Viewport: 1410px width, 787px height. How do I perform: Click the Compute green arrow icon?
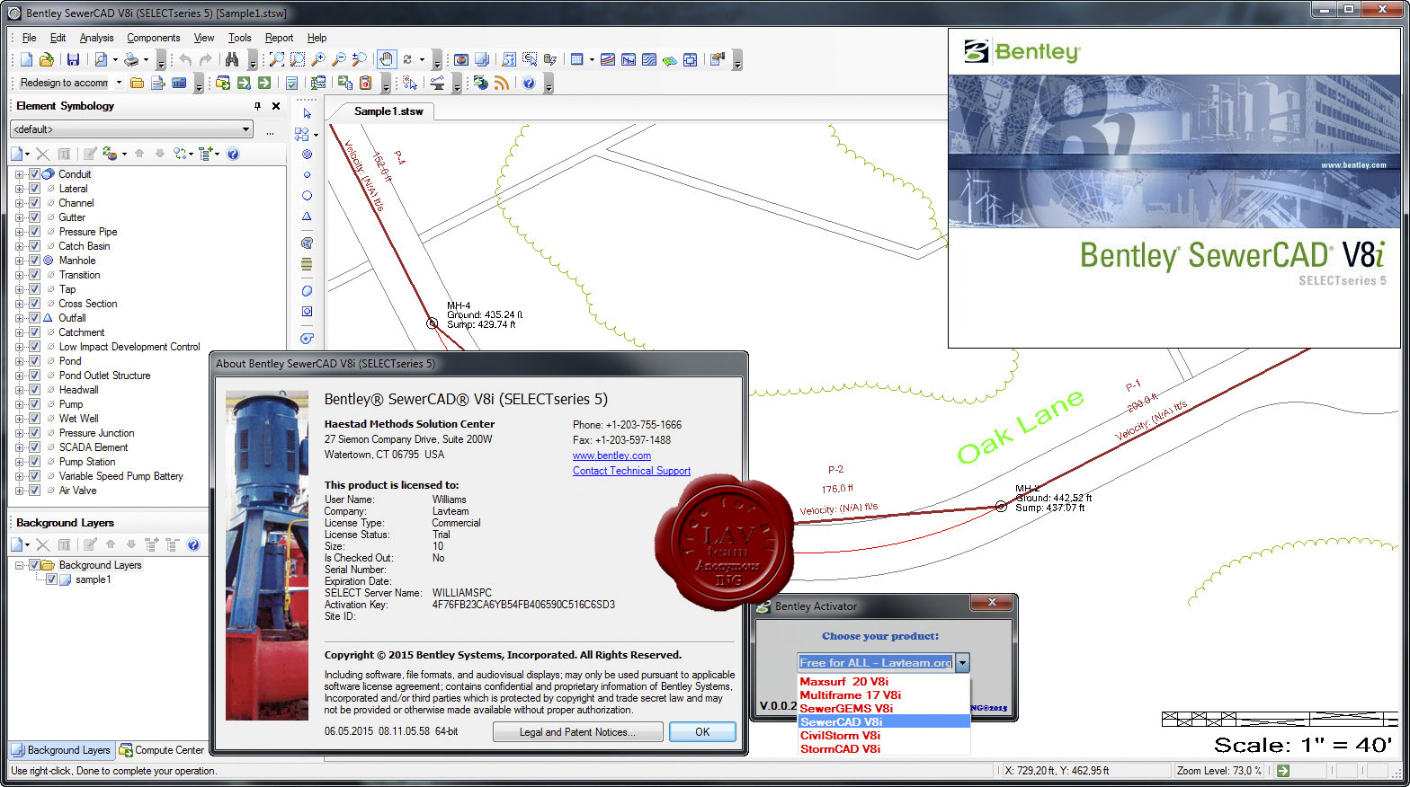pos(264,83)
